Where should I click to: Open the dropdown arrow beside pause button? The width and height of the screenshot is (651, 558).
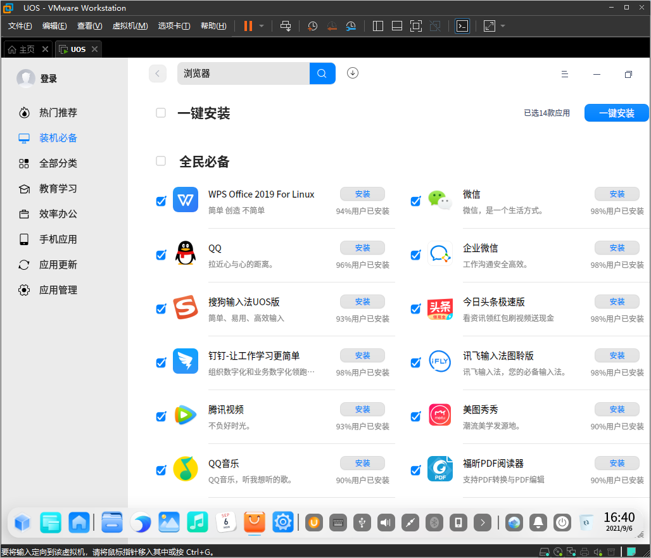click(262, 26)
